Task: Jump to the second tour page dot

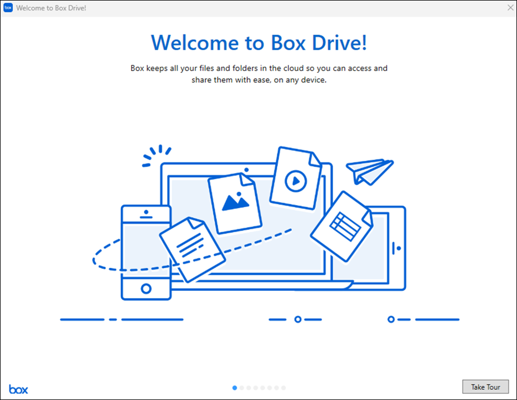Action: click(x=242, y=388)
